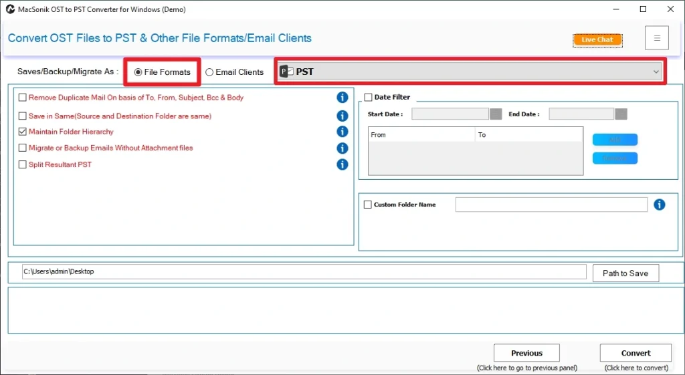
Task: Click info icon beside Save in Same
Action: tap(342, 116)
